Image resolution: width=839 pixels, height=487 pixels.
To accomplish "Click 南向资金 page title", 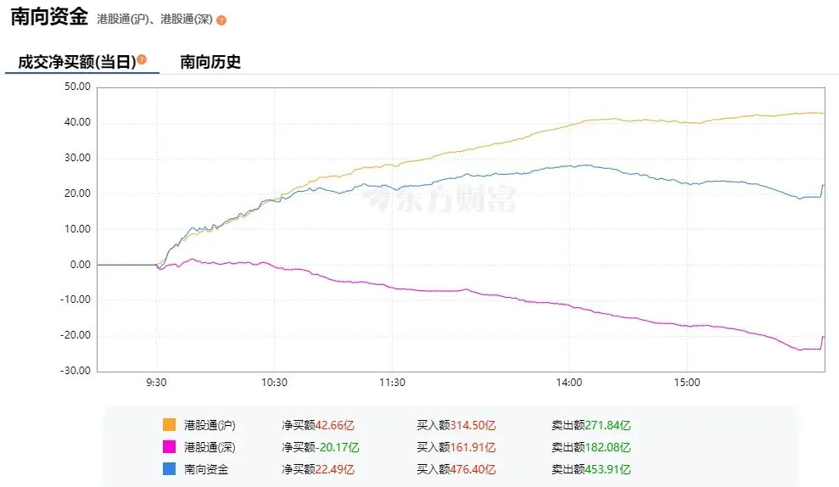I will (x=48, y=17).
